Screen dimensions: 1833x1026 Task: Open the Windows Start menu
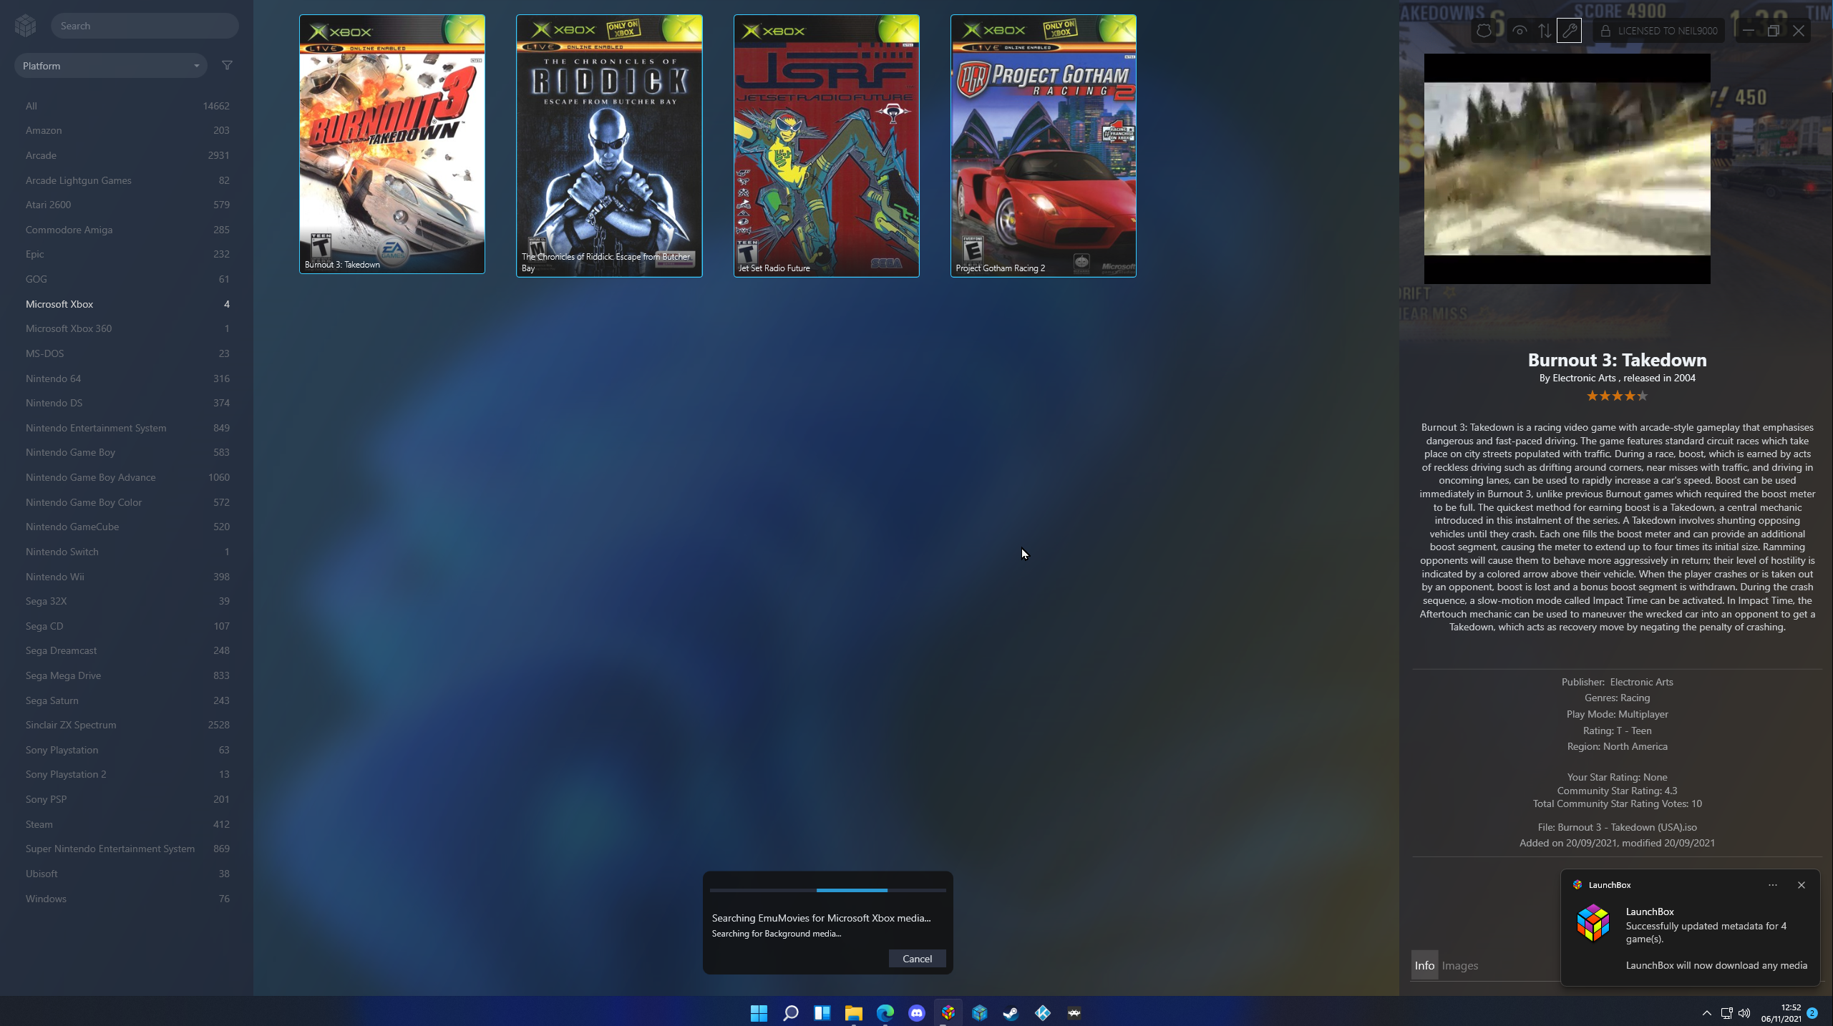coord(759,1013)
